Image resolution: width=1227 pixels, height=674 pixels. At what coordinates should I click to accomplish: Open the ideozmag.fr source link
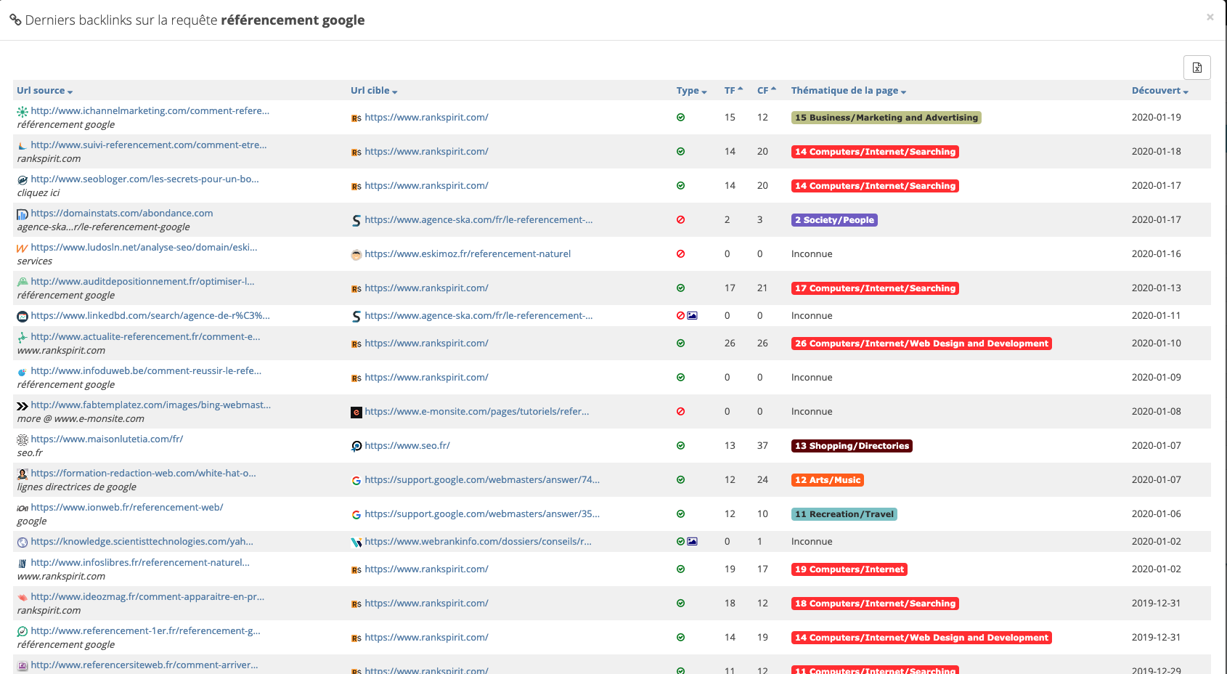[147, 597]
